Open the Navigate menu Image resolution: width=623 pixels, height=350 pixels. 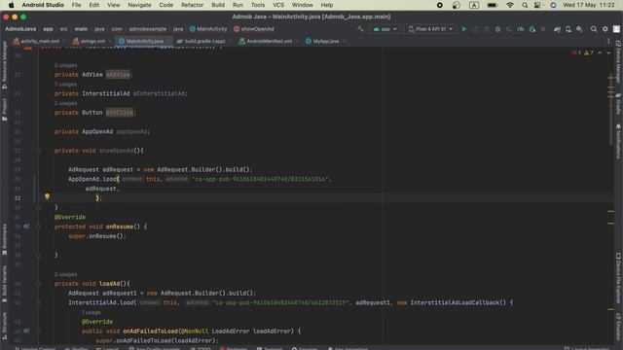(x=139, y=5)
